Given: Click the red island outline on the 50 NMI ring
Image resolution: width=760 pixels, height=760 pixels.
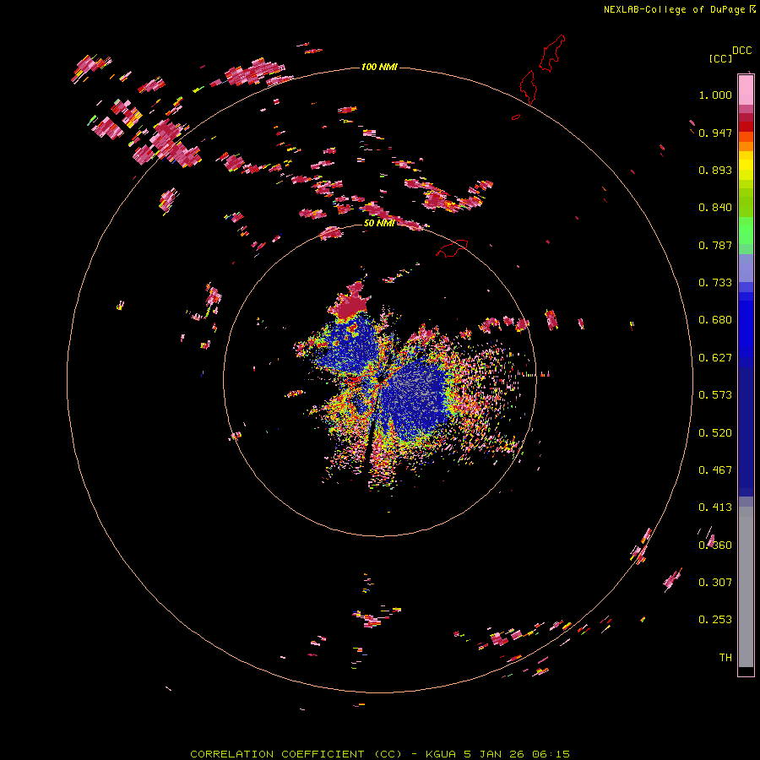Looking at the screenshot, I should click(453, 248).
